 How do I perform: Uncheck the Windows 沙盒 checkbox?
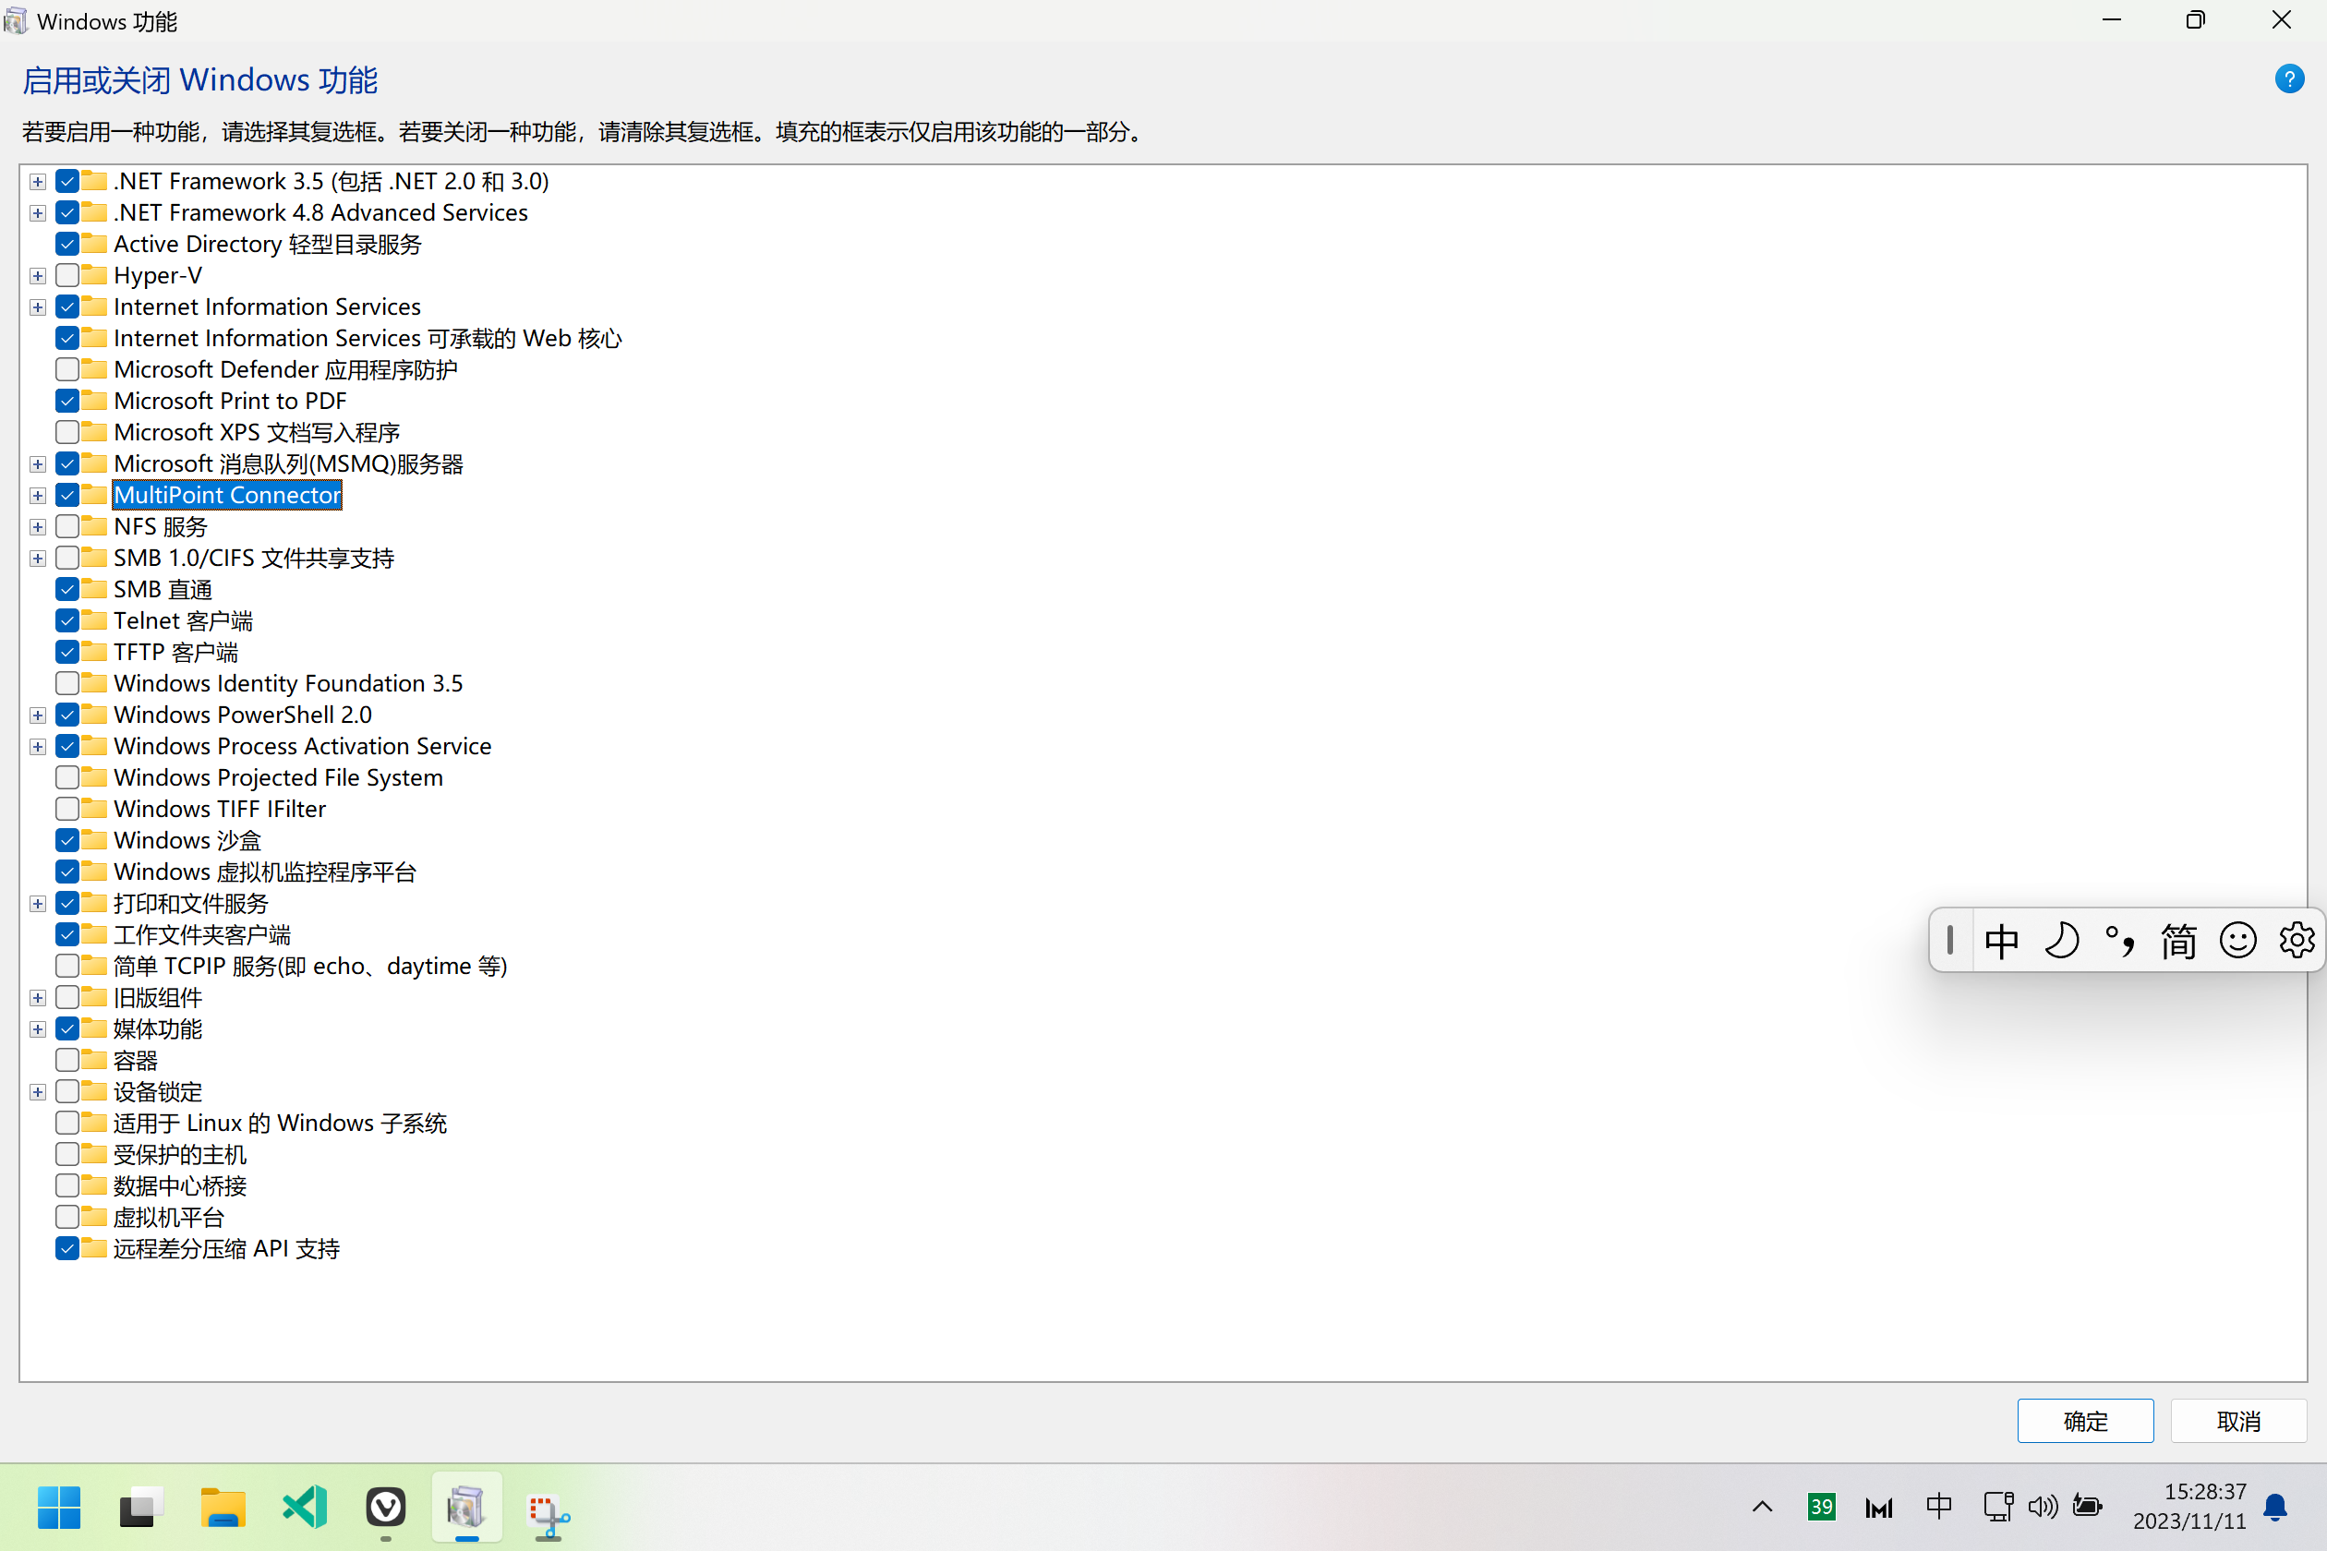pyautogui.click(x=67, y=840)
